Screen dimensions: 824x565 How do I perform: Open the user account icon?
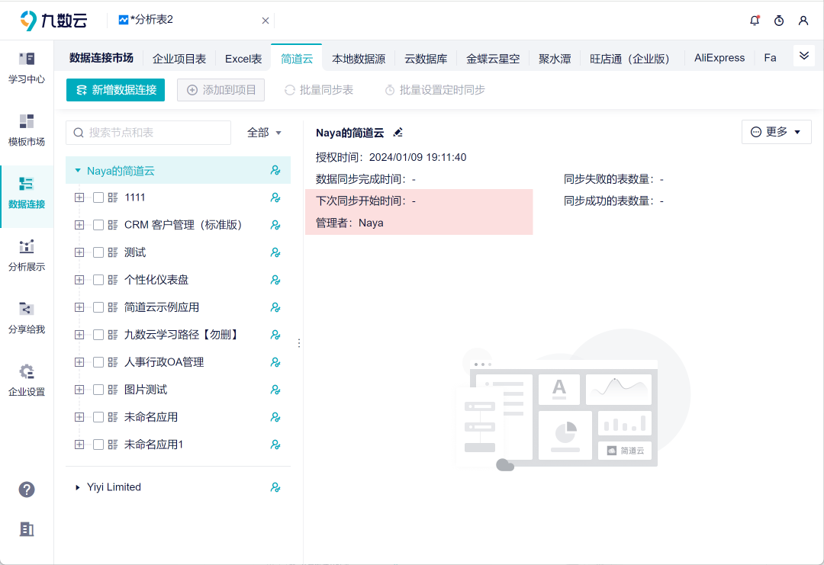(x=803, y=21)
